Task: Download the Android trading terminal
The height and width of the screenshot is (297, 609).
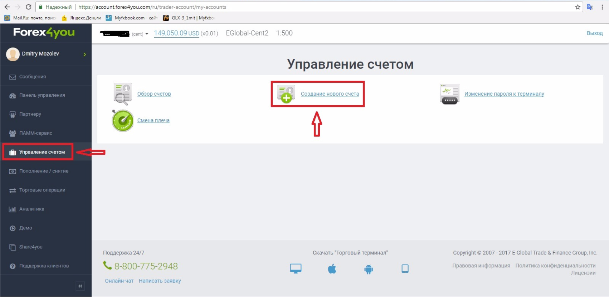Action: [x=368, y=269]
